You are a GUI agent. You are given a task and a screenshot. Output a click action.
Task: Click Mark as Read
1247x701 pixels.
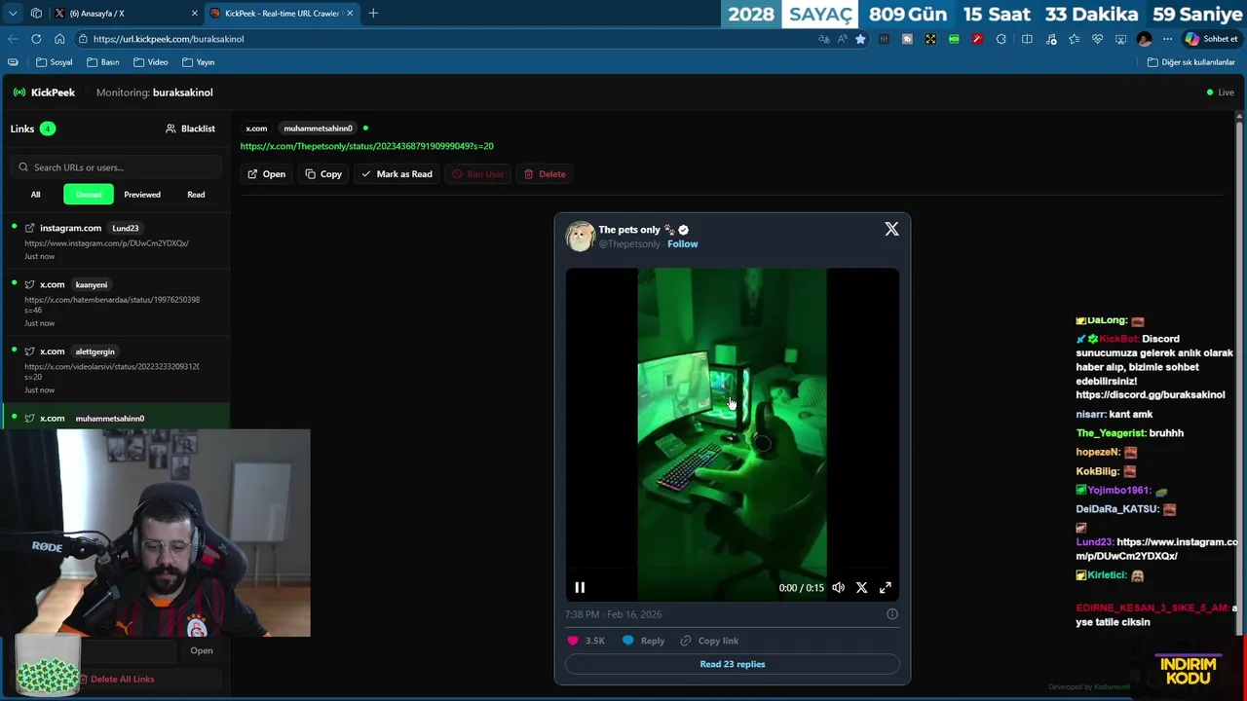(397, 174)
